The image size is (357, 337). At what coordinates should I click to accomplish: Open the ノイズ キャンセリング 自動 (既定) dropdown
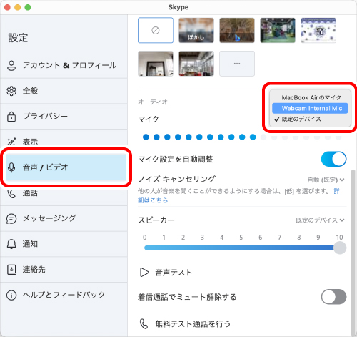click(326, 180)
